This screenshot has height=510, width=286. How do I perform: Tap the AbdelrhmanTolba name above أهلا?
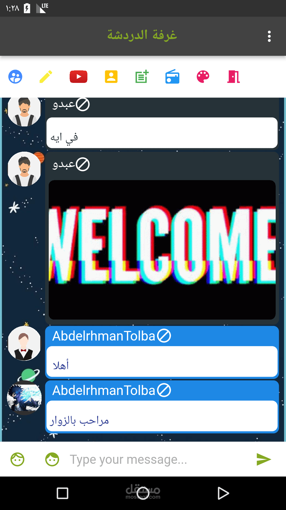click(104, 336)
